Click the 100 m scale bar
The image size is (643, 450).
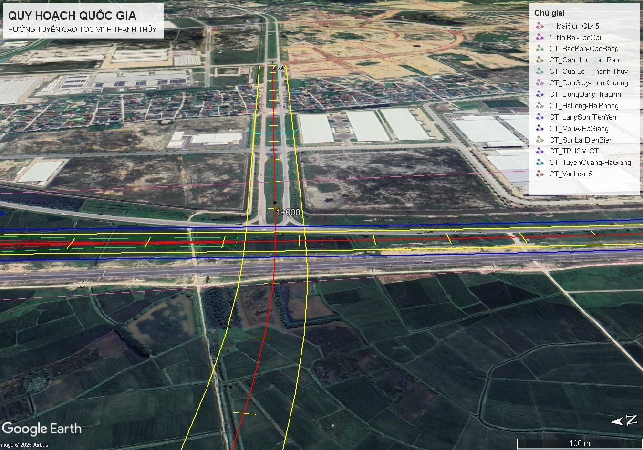click(x=579, y=444)
